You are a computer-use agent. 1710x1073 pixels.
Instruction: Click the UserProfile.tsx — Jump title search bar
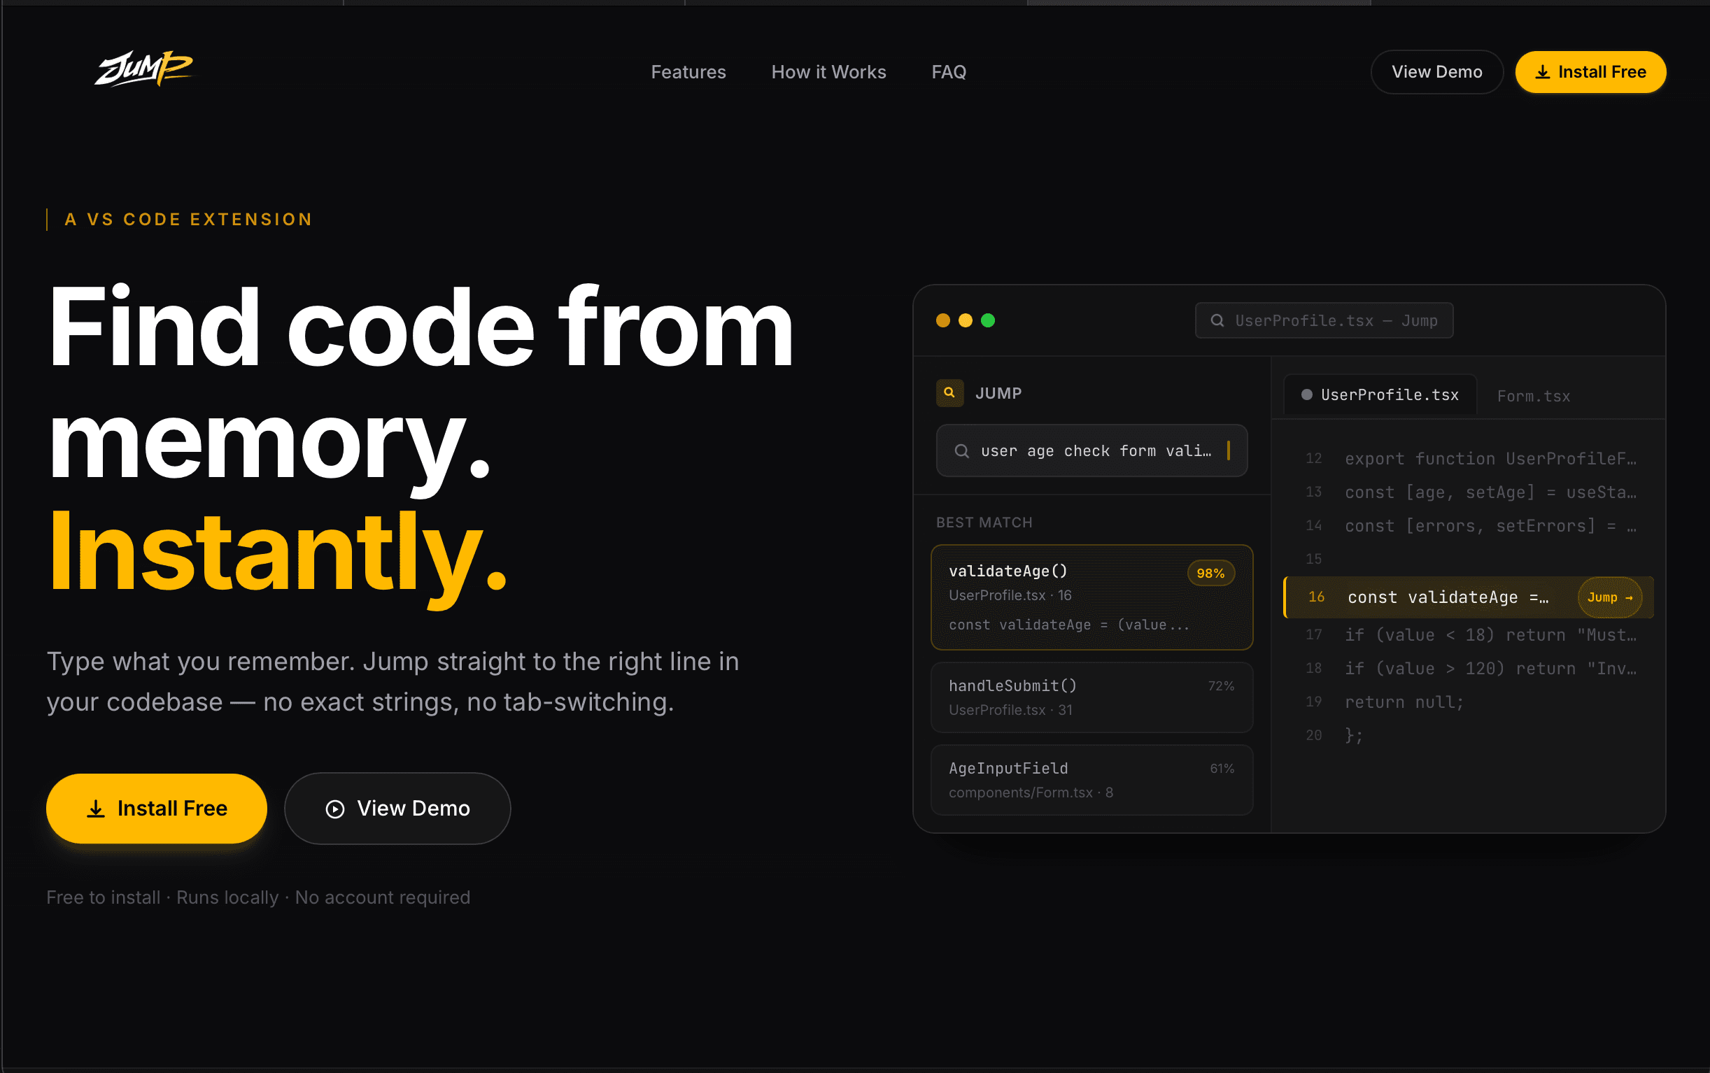[x=1324, y=321]
